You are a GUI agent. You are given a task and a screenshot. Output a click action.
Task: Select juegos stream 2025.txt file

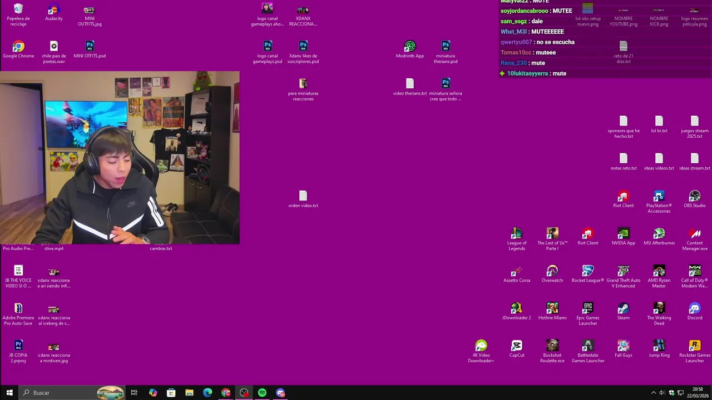point(695,127)
